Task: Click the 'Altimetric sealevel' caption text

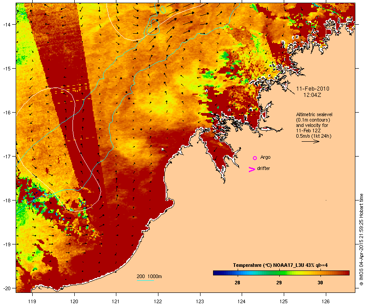Action: (314, 114)
